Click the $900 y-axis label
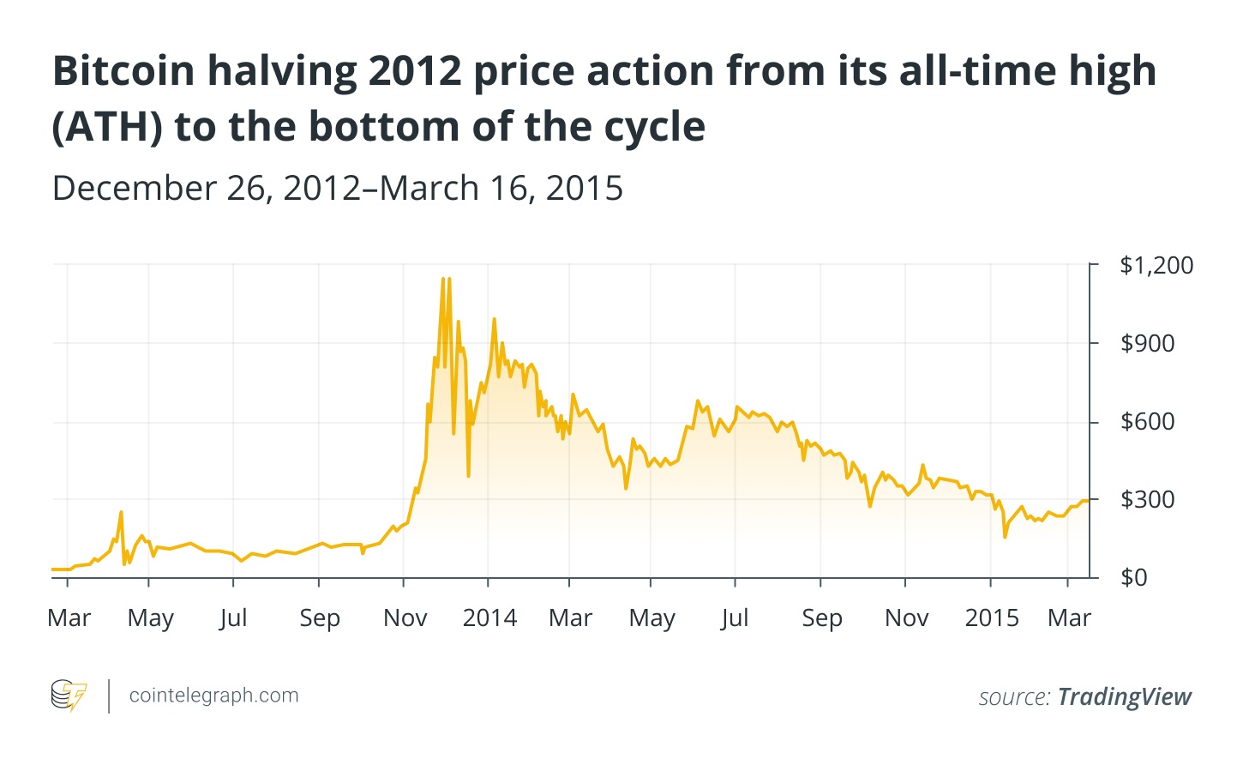The width and height of the screenshot is (1243, 765). click(x=1148, y=343)
